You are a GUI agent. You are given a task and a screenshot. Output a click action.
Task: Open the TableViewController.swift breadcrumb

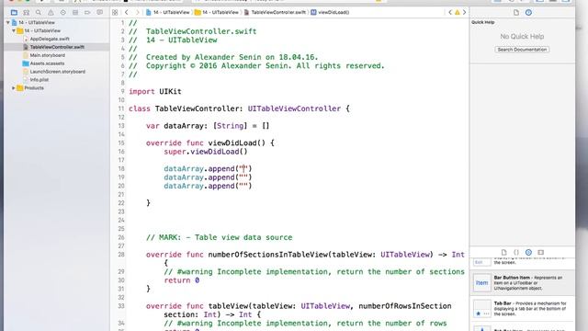click(x=275, y=12)
